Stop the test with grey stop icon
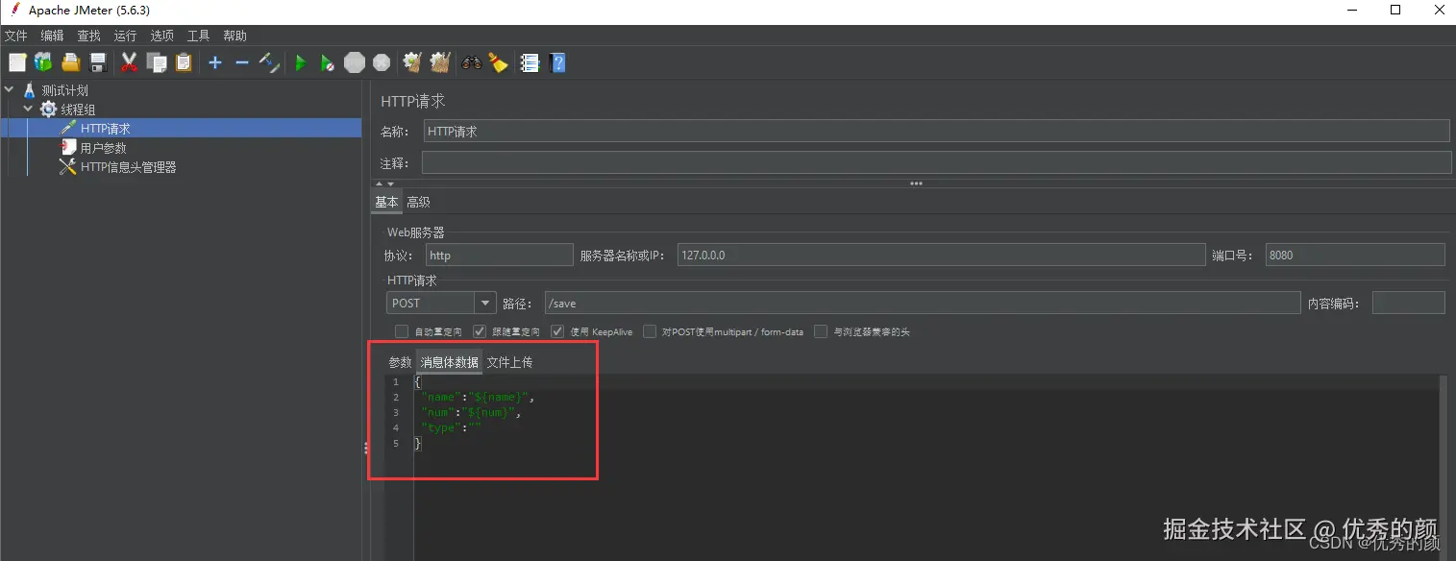This screenshot has height=561, width=1456. coord(355,62)
